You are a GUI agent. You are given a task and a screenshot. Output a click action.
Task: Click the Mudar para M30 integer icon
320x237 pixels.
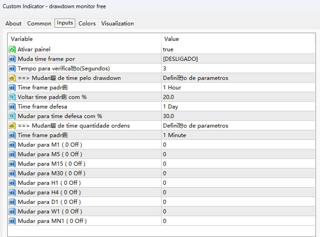12,173
